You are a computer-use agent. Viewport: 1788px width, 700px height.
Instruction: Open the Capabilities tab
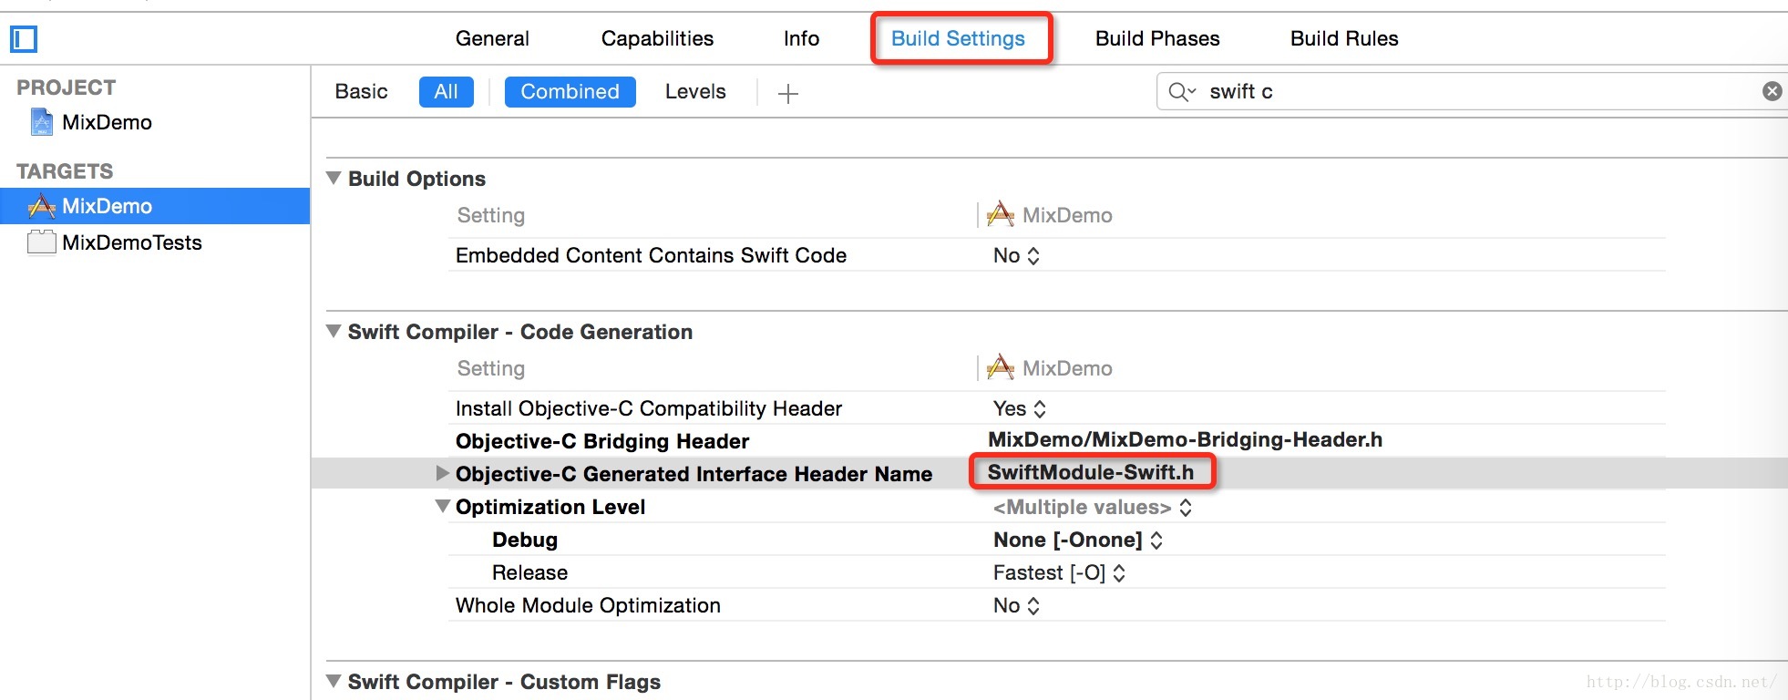[x=657, y=38]
